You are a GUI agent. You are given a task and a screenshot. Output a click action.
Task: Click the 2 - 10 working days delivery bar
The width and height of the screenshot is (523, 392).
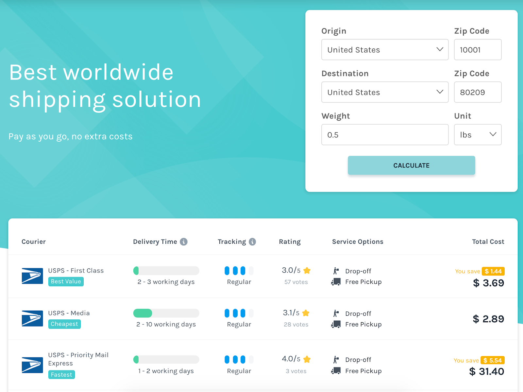166,313
